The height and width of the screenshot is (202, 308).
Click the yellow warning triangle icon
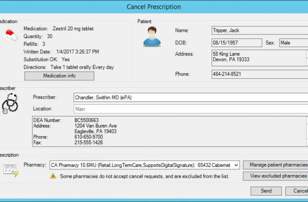(x=53, y=177)
